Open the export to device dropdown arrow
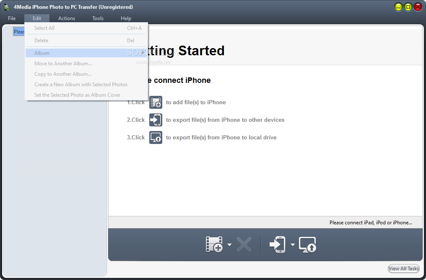426x280 pixels. [293, 245]
